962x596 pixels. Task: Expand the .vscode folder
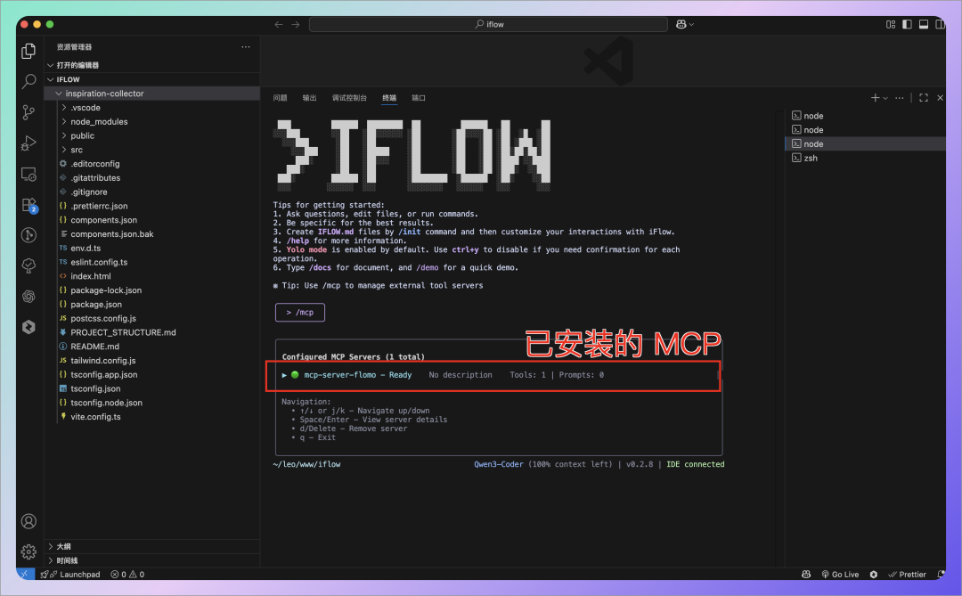click(x=152, y=108)
